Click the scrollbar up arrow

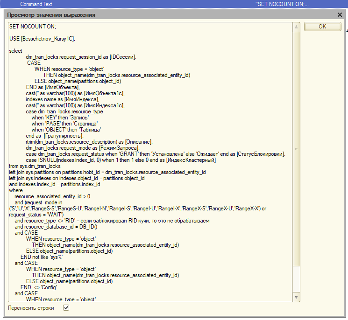296,27
